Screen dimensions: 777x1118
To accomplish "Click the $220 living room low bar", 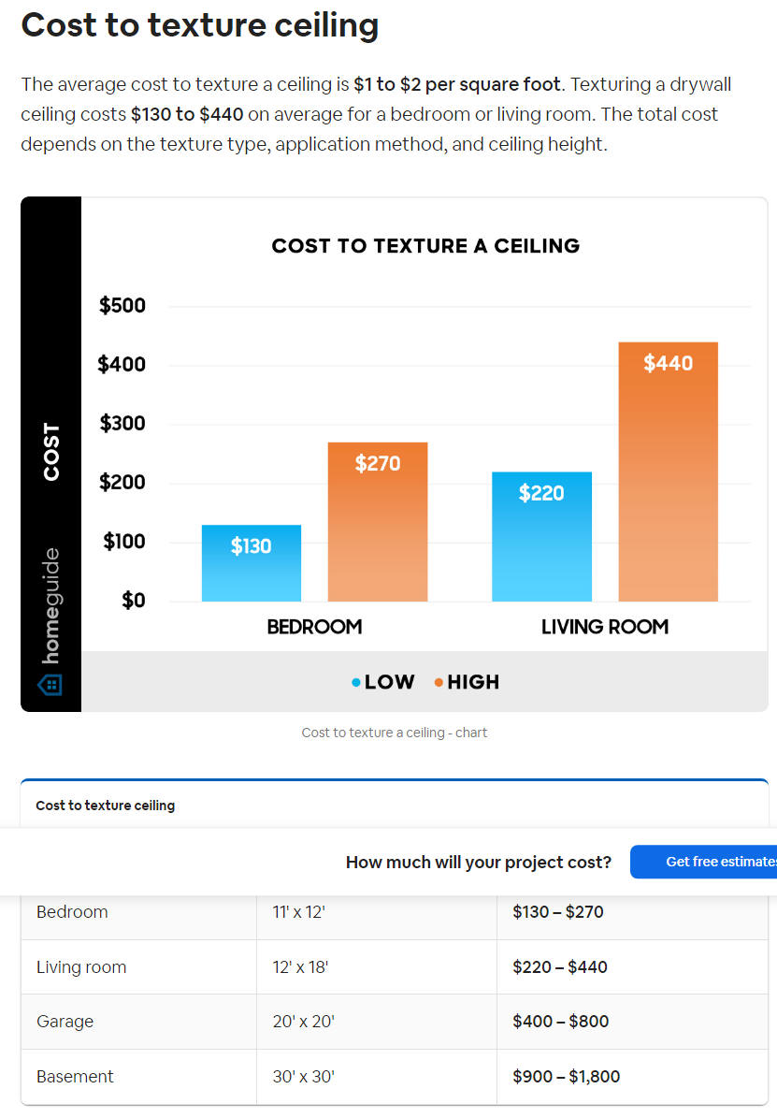I will tap(541, 536).
